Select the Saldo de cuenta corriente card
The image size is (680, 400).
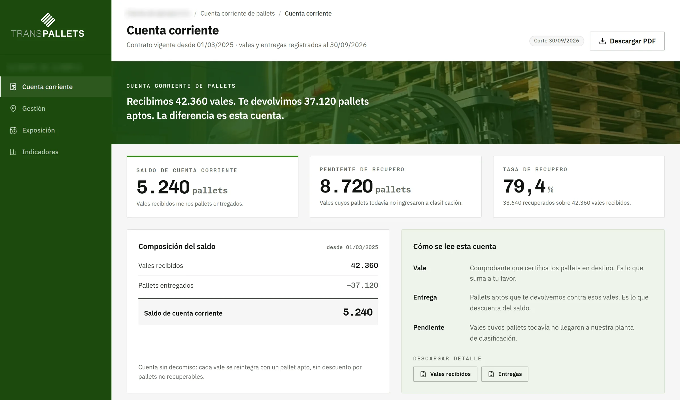[212, 187]
